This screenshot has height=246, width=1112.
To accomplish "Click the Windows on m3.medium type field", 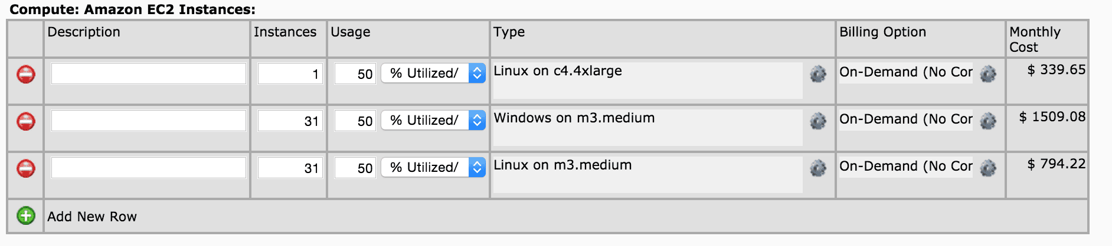I will (647, 127).
